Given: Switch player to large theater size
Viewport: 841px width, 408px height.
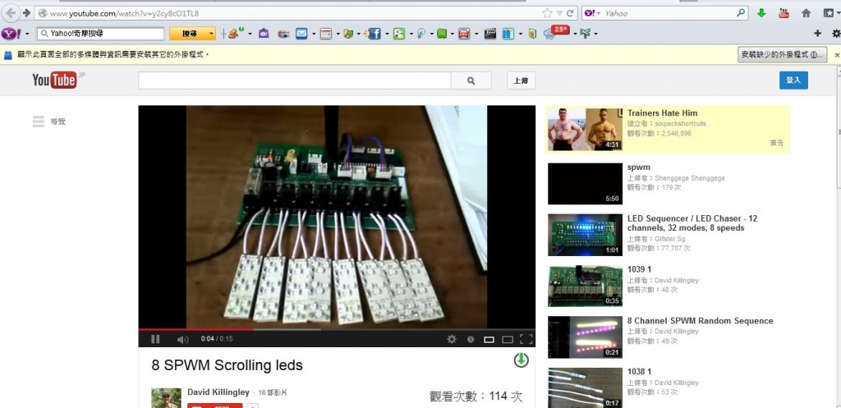Looking at the screenshot, I should (x=508, y=339).
